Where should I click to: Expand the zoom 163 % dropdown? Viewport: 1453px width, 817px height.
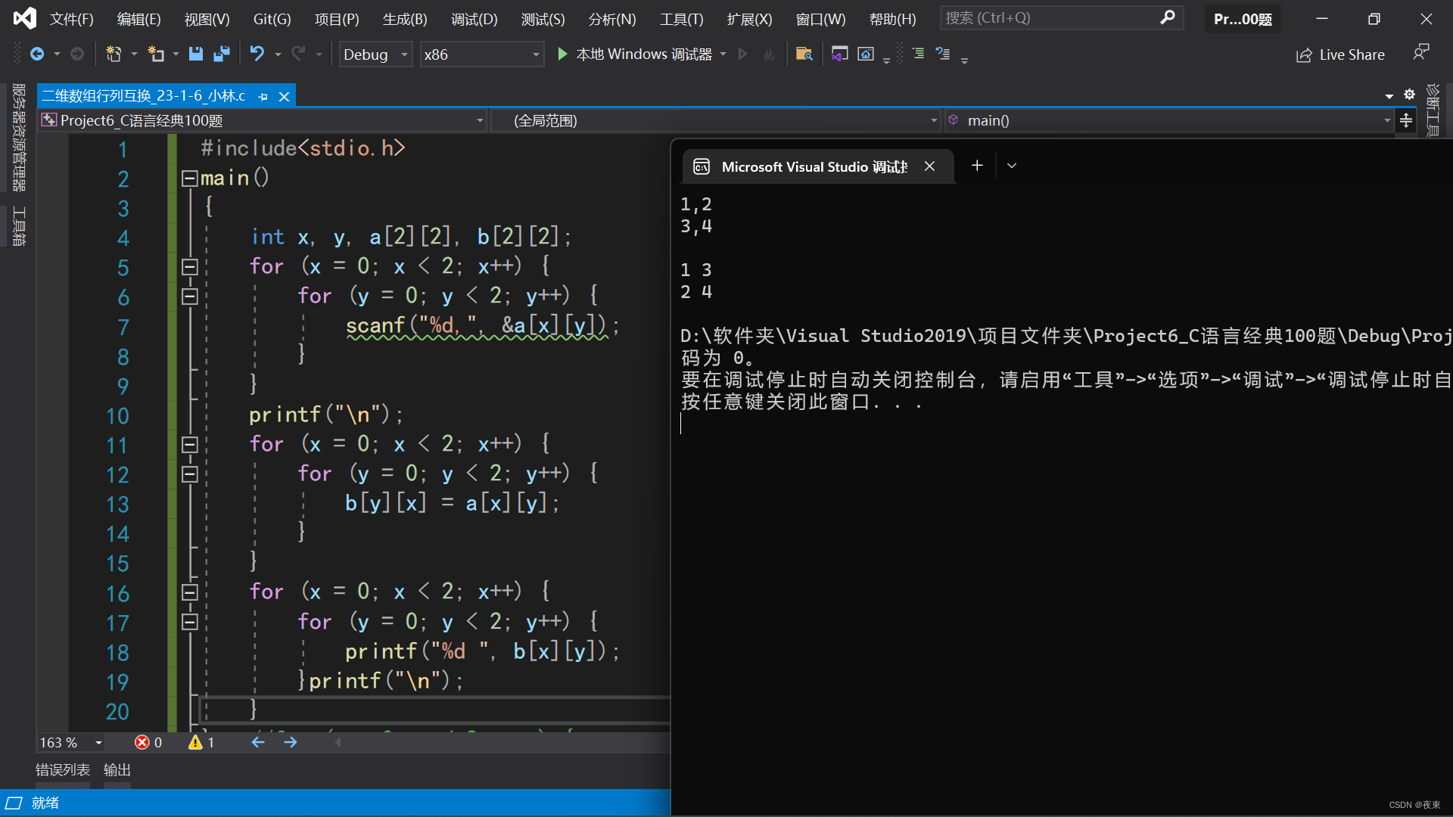tap(98, 743)
